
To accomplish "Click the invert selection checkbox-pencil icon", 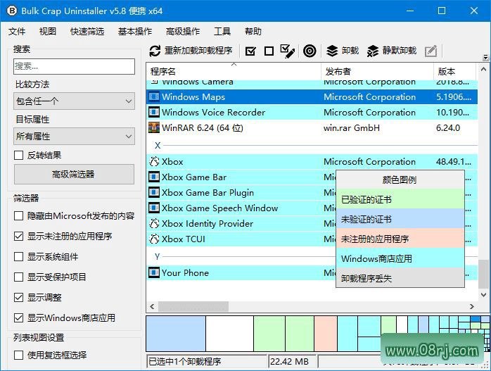I will point(288,51).
